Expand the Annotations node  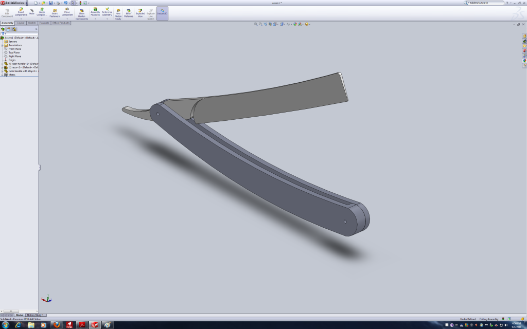point(2,45)
